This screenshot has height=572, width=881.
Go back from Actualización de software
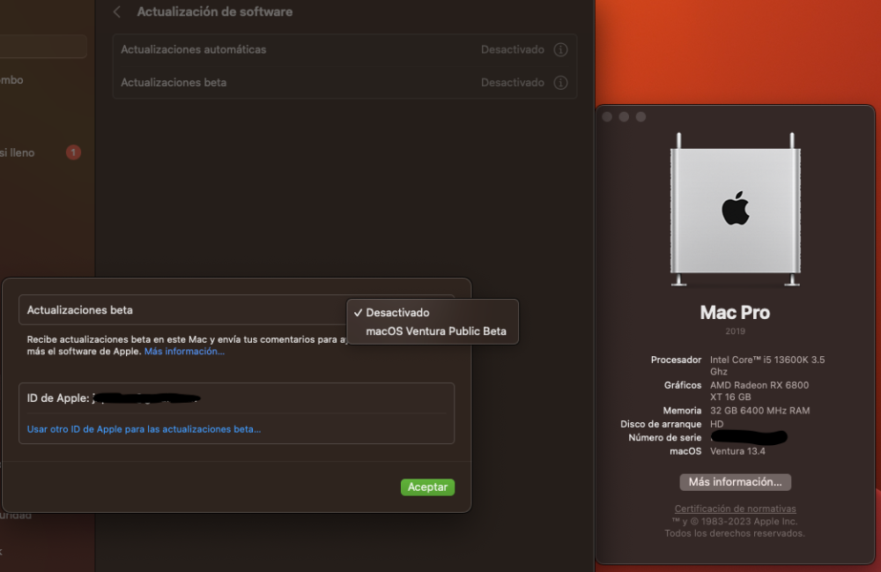[x=117, y=11]
